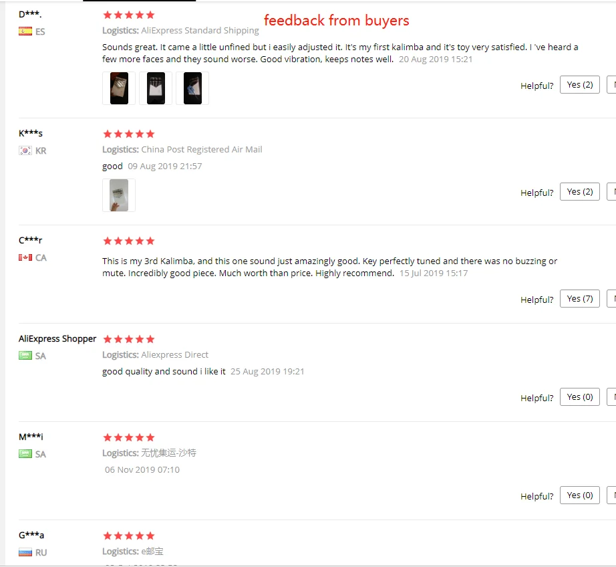Screen dimensions: 616x567
Task: Mark D***. review helpful with Yes (2)
Action: click(580, 84)
